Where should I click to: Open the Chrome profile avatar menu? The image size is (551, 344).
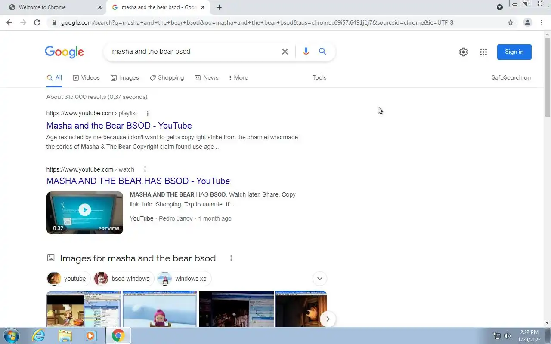click(x=527, y=22)
